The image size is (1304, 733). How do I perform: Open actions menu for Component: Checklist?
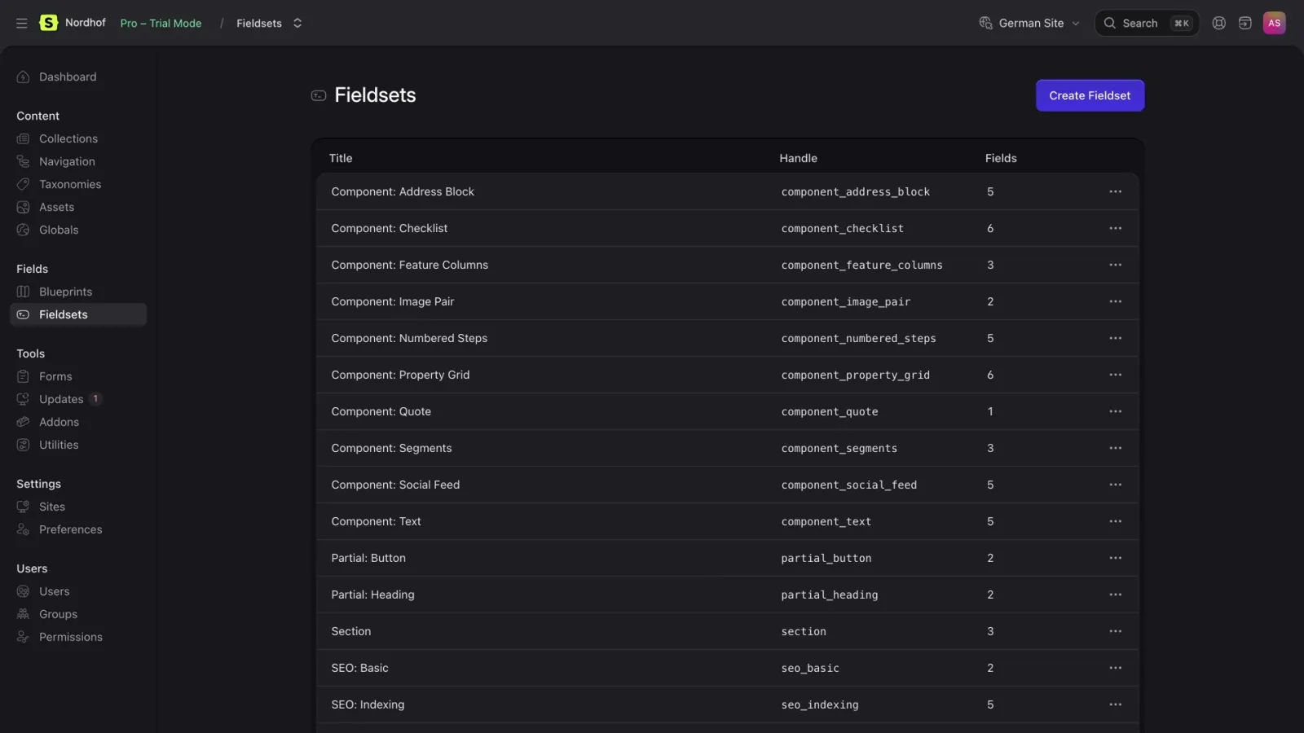click(1115, 228)
